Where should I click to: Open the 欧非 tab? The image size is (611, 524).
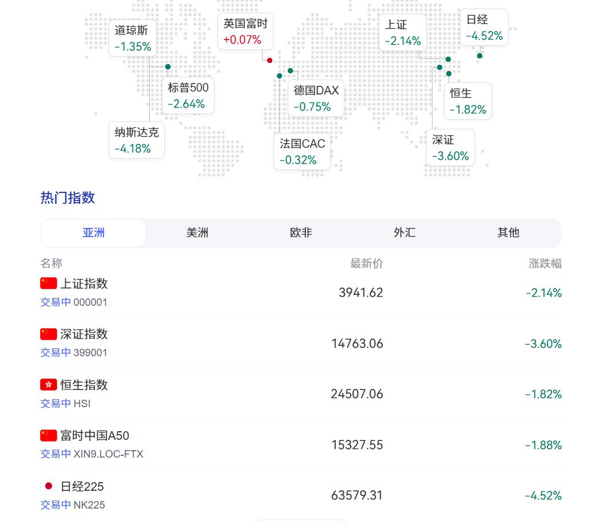pyautogui.click(x=301, y=233)
